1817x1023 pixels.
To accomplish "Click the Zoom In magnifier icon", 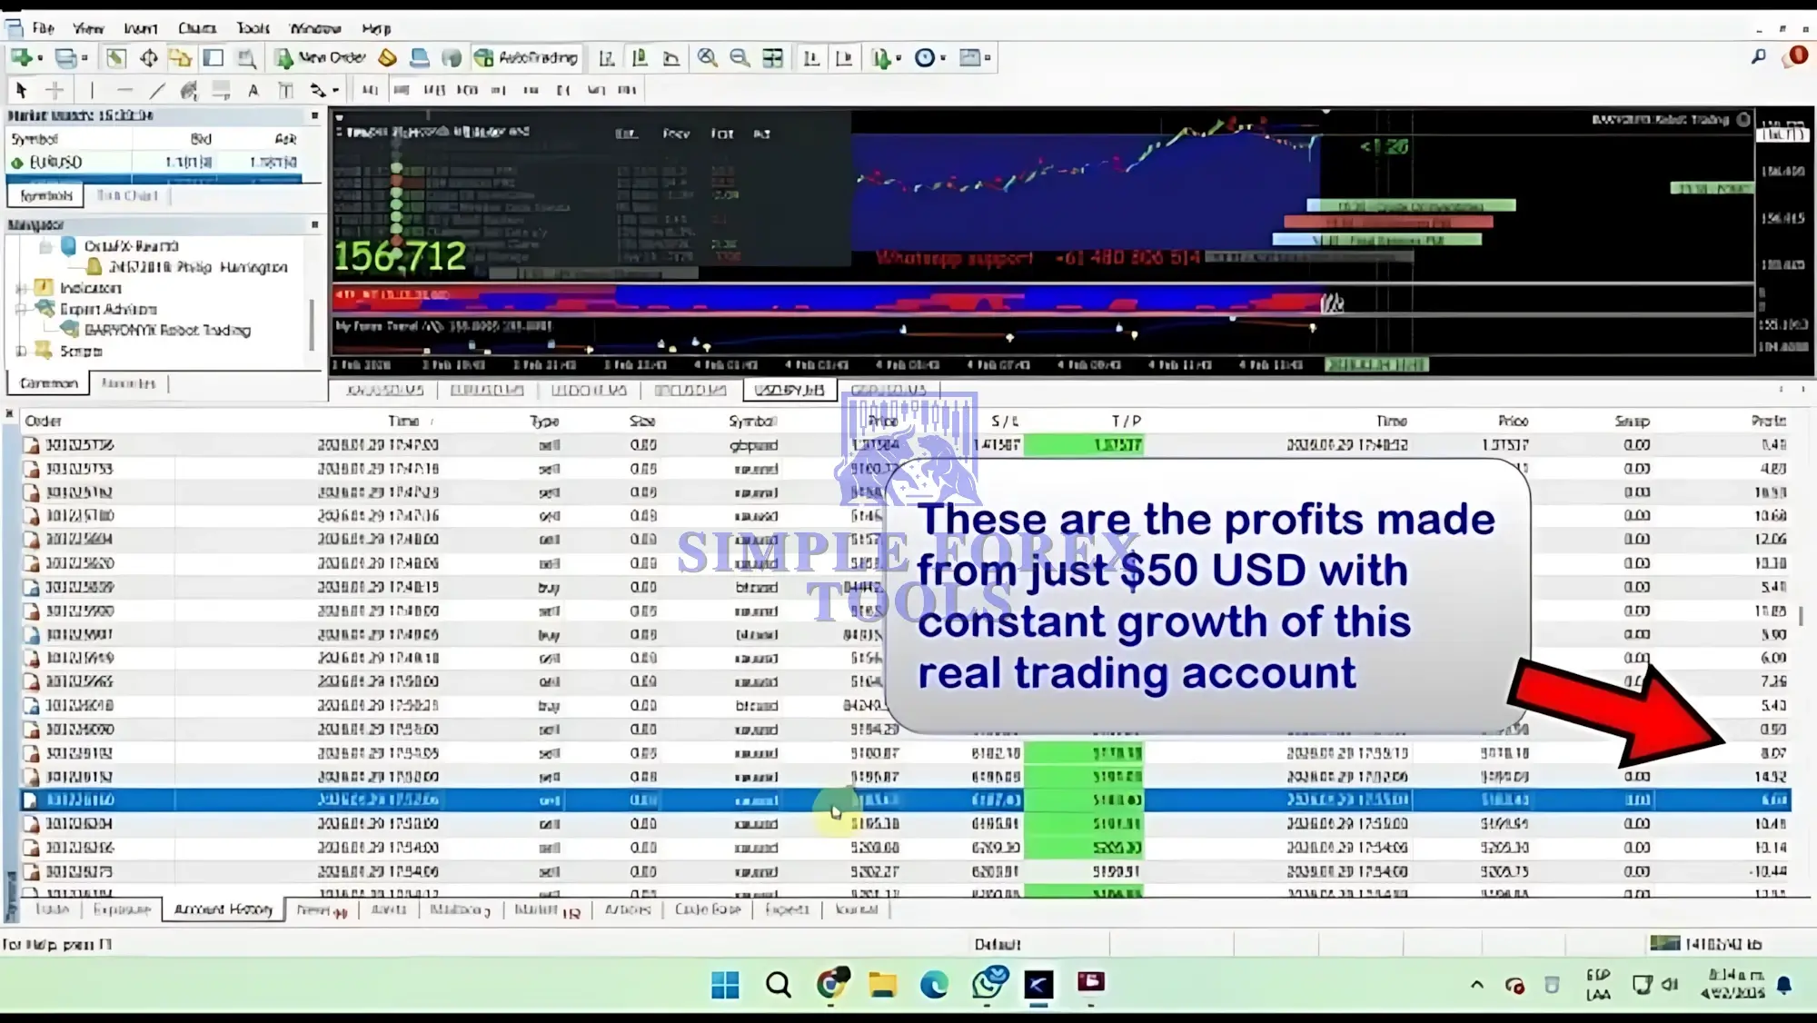I will coord(707,58).
